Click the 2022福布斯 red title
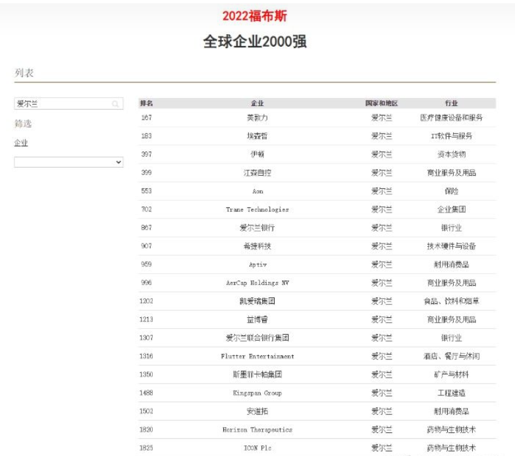 [x=254, y=16]
